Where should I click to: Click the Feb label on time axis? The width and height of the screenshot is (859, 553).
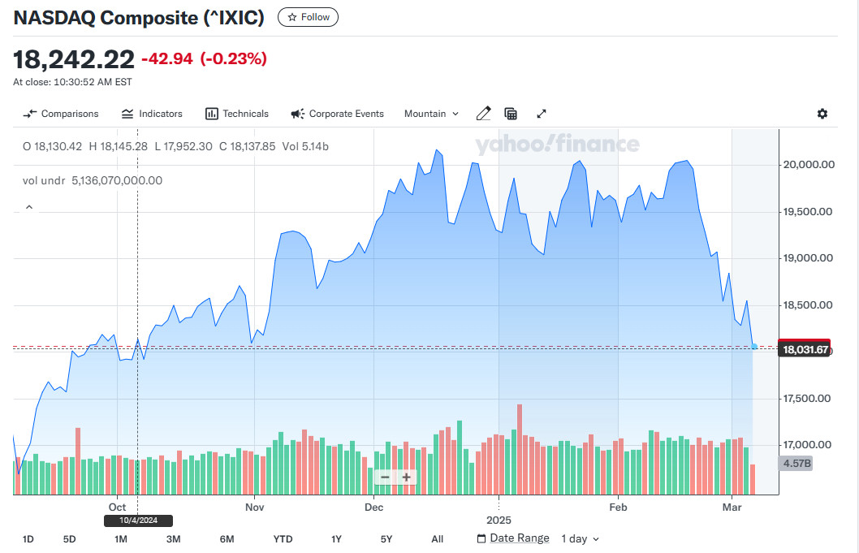pos(618,507)
